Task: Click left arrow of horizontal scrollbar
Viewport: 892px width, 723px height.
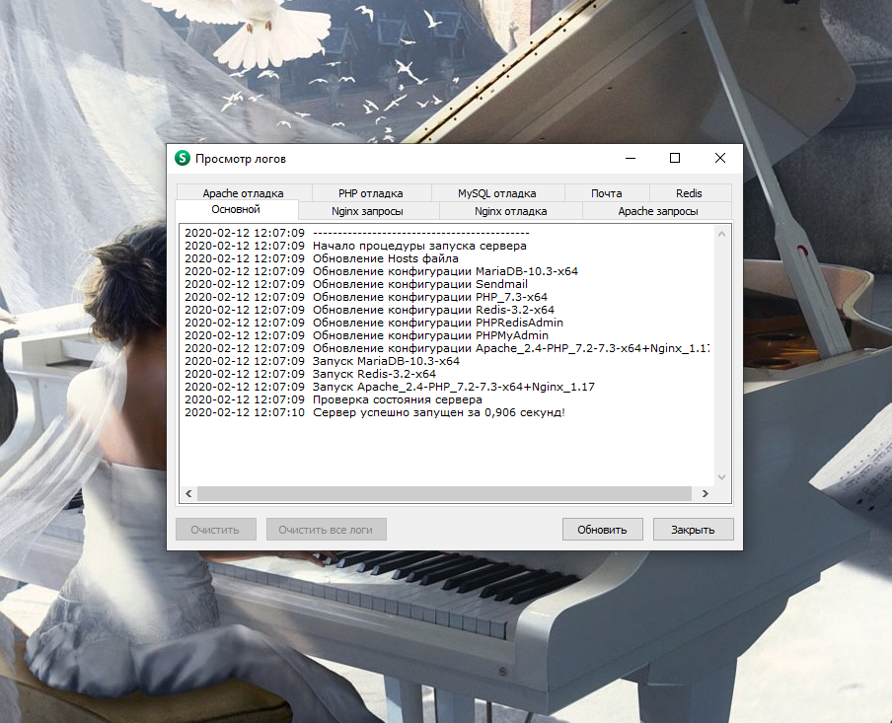Action: [x=187, y=494]
